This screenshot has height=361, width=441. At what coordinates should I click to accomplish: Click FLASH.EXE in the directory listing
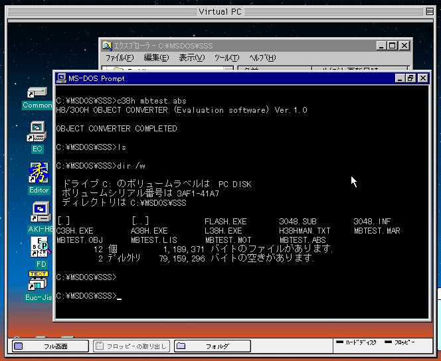[x=226, y=222]
